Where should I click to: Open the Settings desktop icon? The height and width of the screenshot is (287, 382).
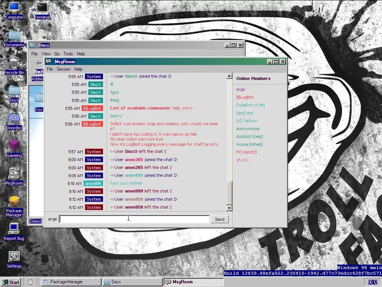click(14, 259)
